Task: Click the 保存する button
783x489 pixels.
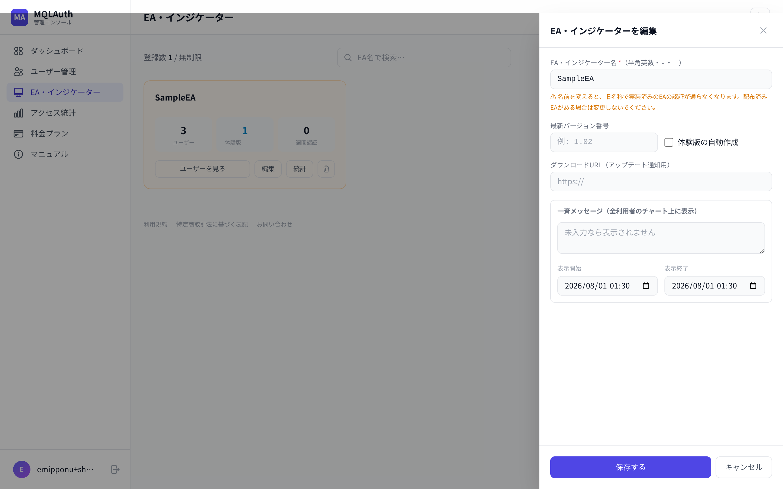Action: 630,467
